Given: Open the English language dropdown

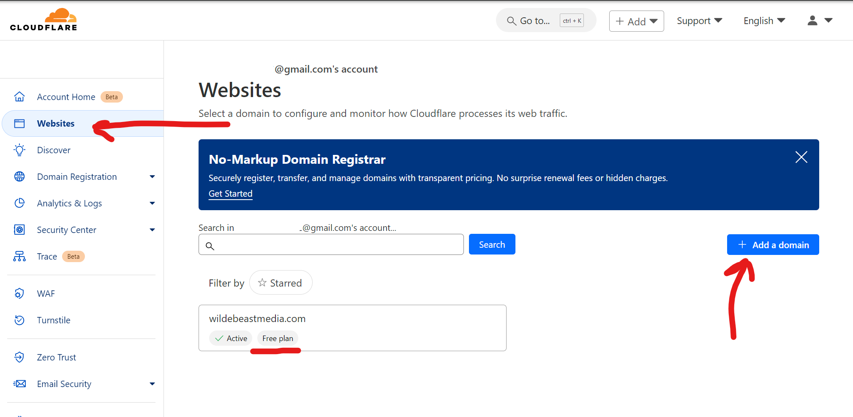Looking at the screenshot, I should (763, 21).
